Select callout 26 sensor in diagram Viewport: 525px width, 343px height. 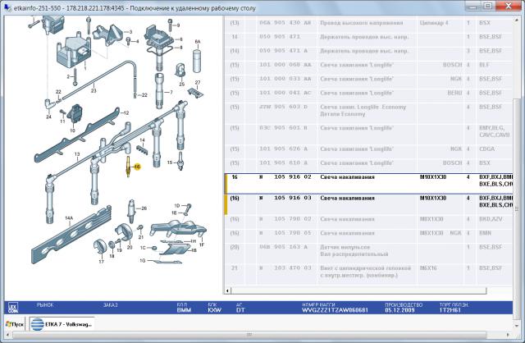point(144,208)
